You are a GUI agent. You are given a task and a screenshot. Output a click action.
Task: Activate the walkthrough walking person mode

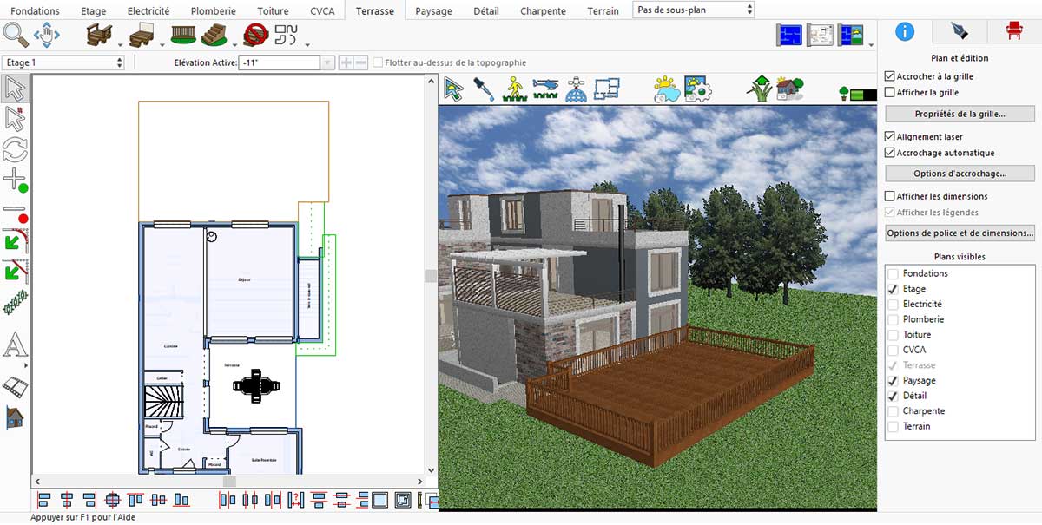pyautogui.click(x=514, y=89)
